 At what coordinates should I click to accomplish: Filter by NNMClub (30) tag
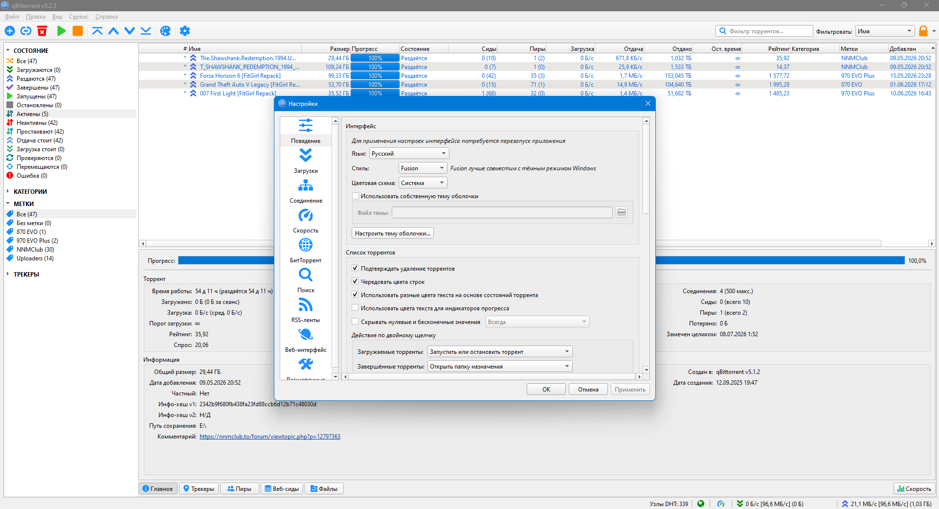pyautogui.click(x=35, y=250)
